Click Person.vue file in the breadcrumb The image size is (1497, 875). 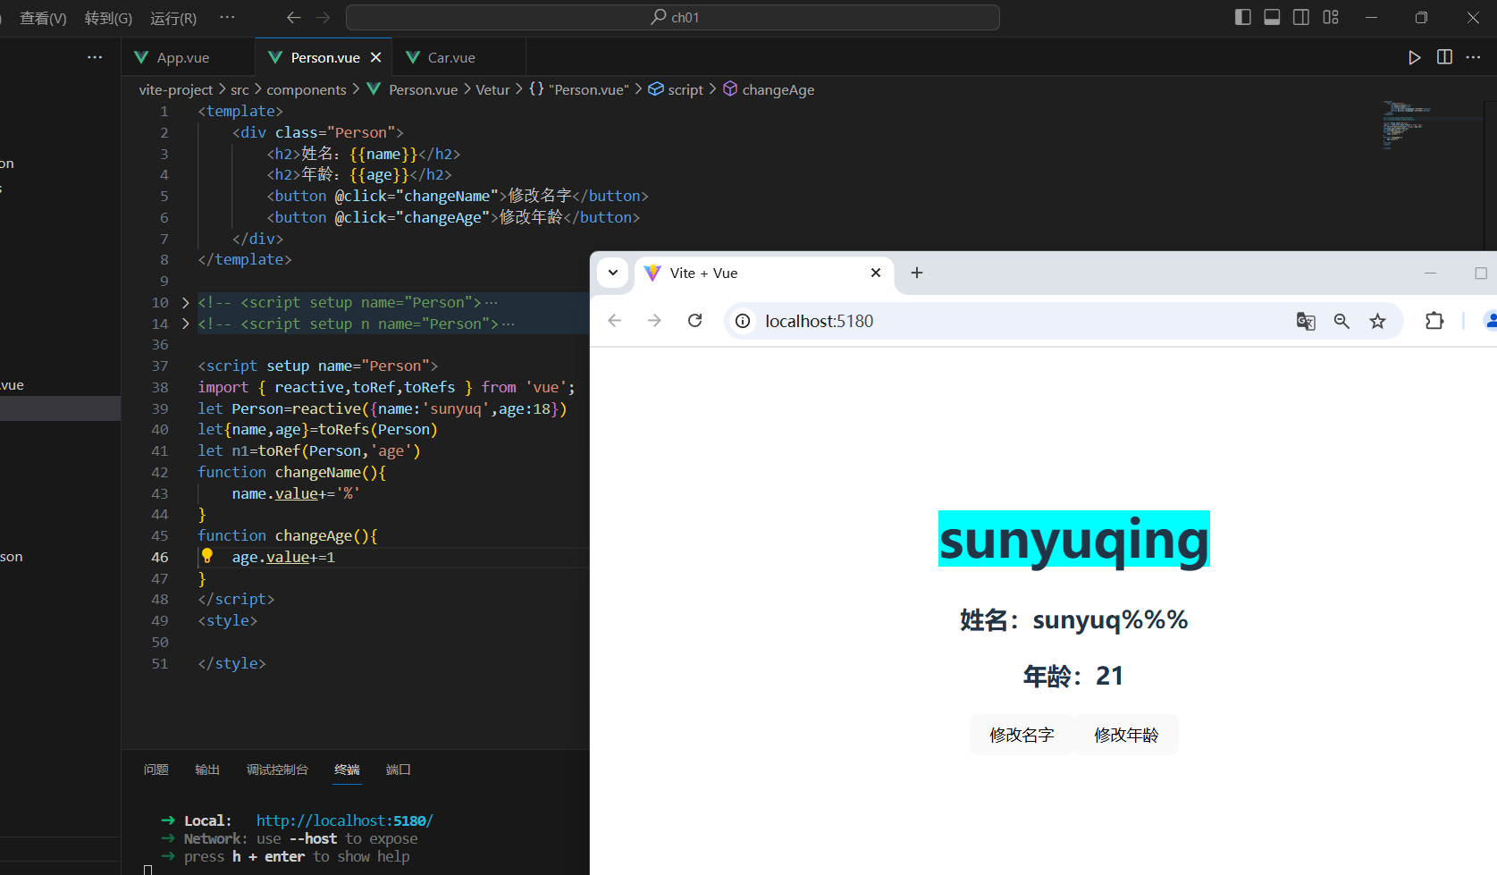tap(412, 89)
